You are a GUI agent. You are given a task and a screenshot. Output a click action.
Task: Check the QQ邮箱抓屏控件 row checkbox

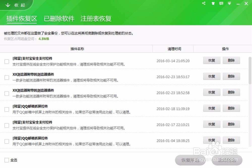click(x=7, y=109)
